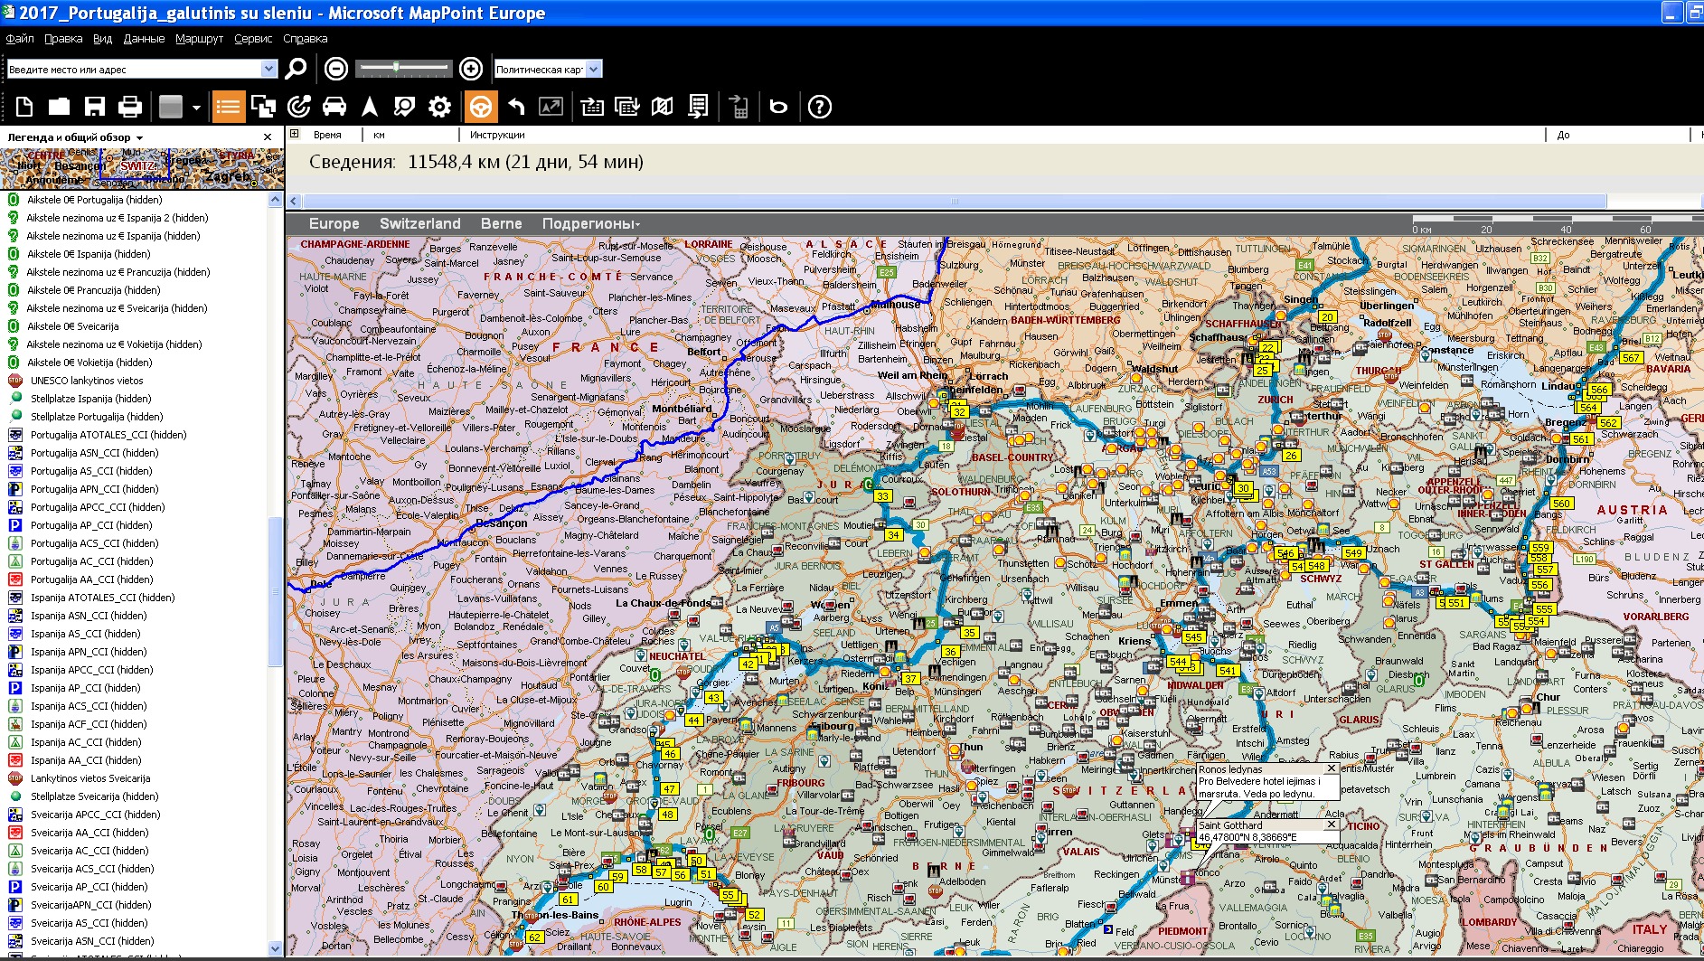Select legend item Portugalija ATOTALES_CCI (hidden)

108,435
